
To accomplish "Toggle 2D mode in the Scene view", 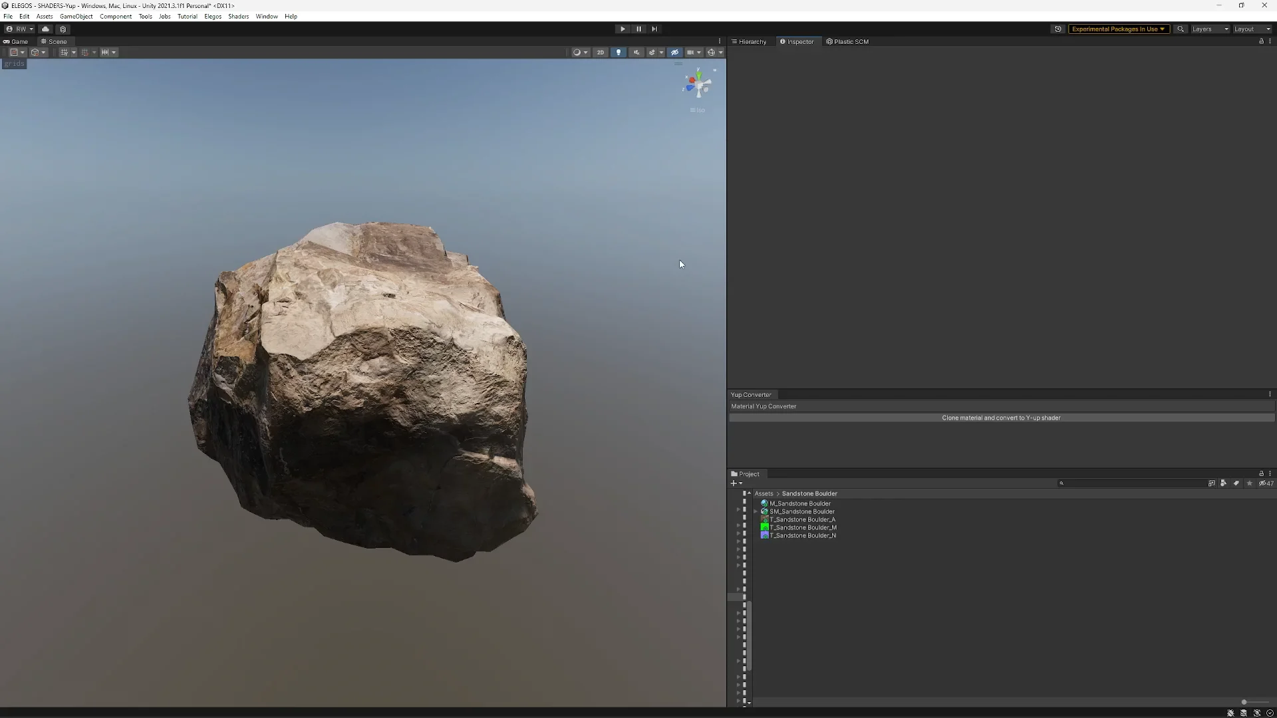I will point(601,52).
